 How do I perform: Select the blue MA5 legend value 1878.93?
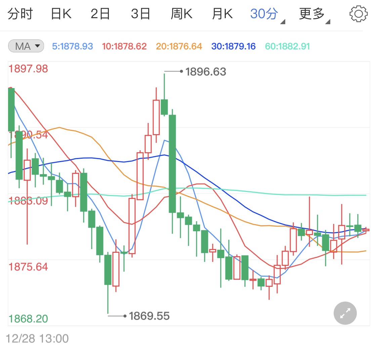pos(73,46)
